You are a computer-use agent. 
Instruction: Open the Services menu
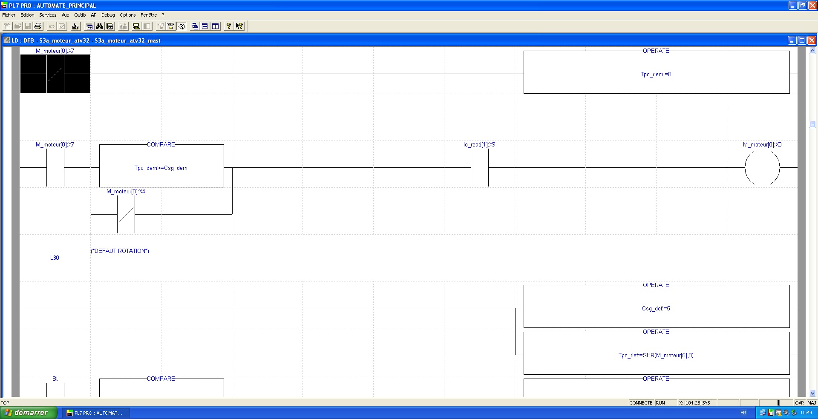click(48, 15)
